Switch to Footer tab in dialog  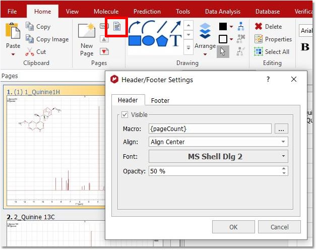160,100
